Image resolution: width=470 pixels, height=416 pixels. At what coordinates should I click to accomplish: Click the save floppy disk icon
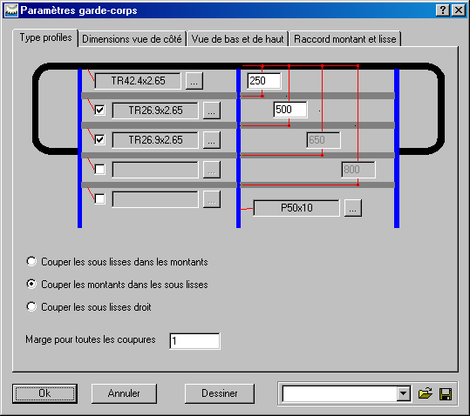pos(446,394)
